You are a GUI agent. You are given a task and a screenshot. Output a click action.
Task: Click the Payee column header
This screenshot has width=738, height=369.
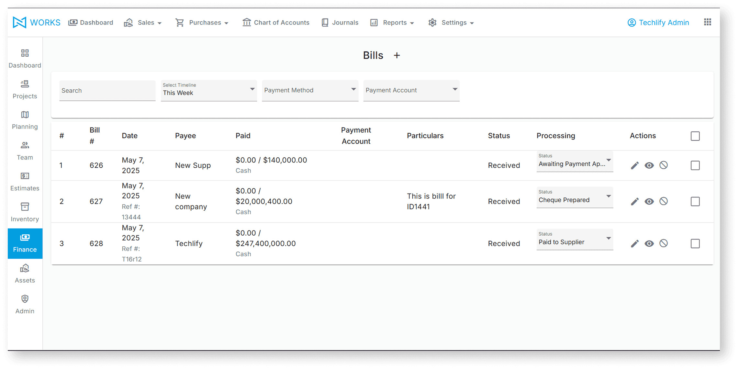pos(185,136)
